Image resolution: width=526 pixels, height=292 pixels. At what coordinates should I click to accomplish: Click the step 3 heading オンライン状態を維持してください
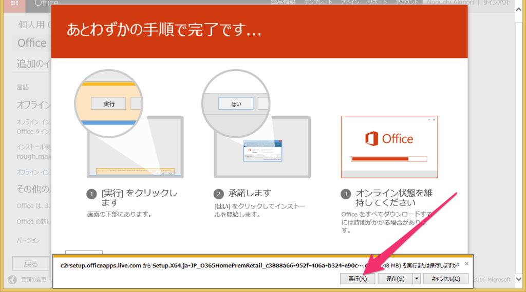tap(394, 198)
